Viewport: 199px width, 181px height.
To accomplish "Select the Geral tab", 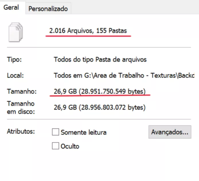I will pyautogui.click(x=11, y=7).
